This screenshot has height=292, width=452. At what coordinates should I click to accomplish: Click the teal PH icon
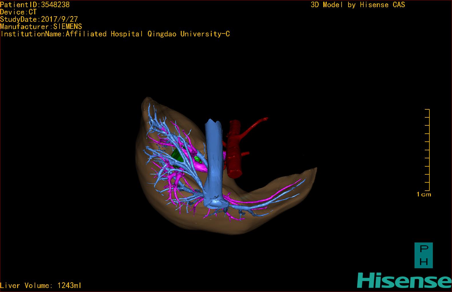423,255
